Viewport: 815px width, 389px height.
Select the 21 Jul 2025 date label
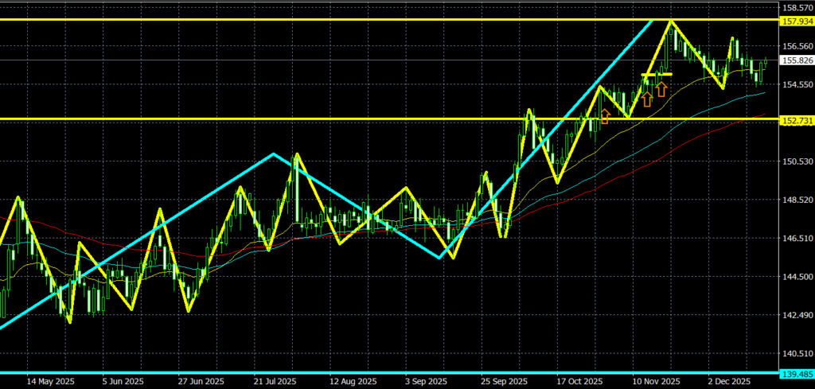271,382
